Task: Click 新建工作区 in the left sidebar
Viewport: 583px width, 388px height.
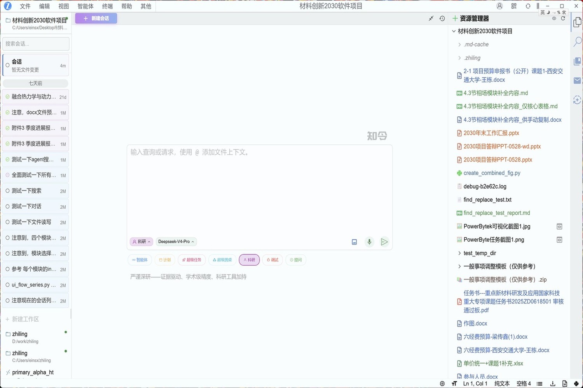Action: point(22,319)
